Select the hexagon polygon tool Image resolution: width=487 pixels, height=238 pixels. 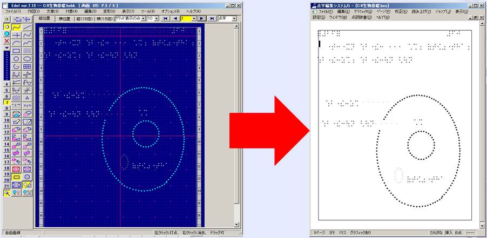(x=28, y=177)
